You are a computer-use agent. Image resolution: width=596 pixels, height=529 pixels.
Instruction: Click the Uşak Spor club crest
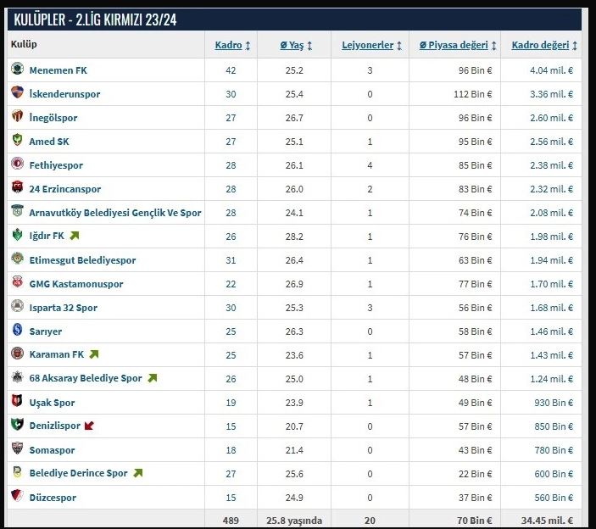coord(17,401)
